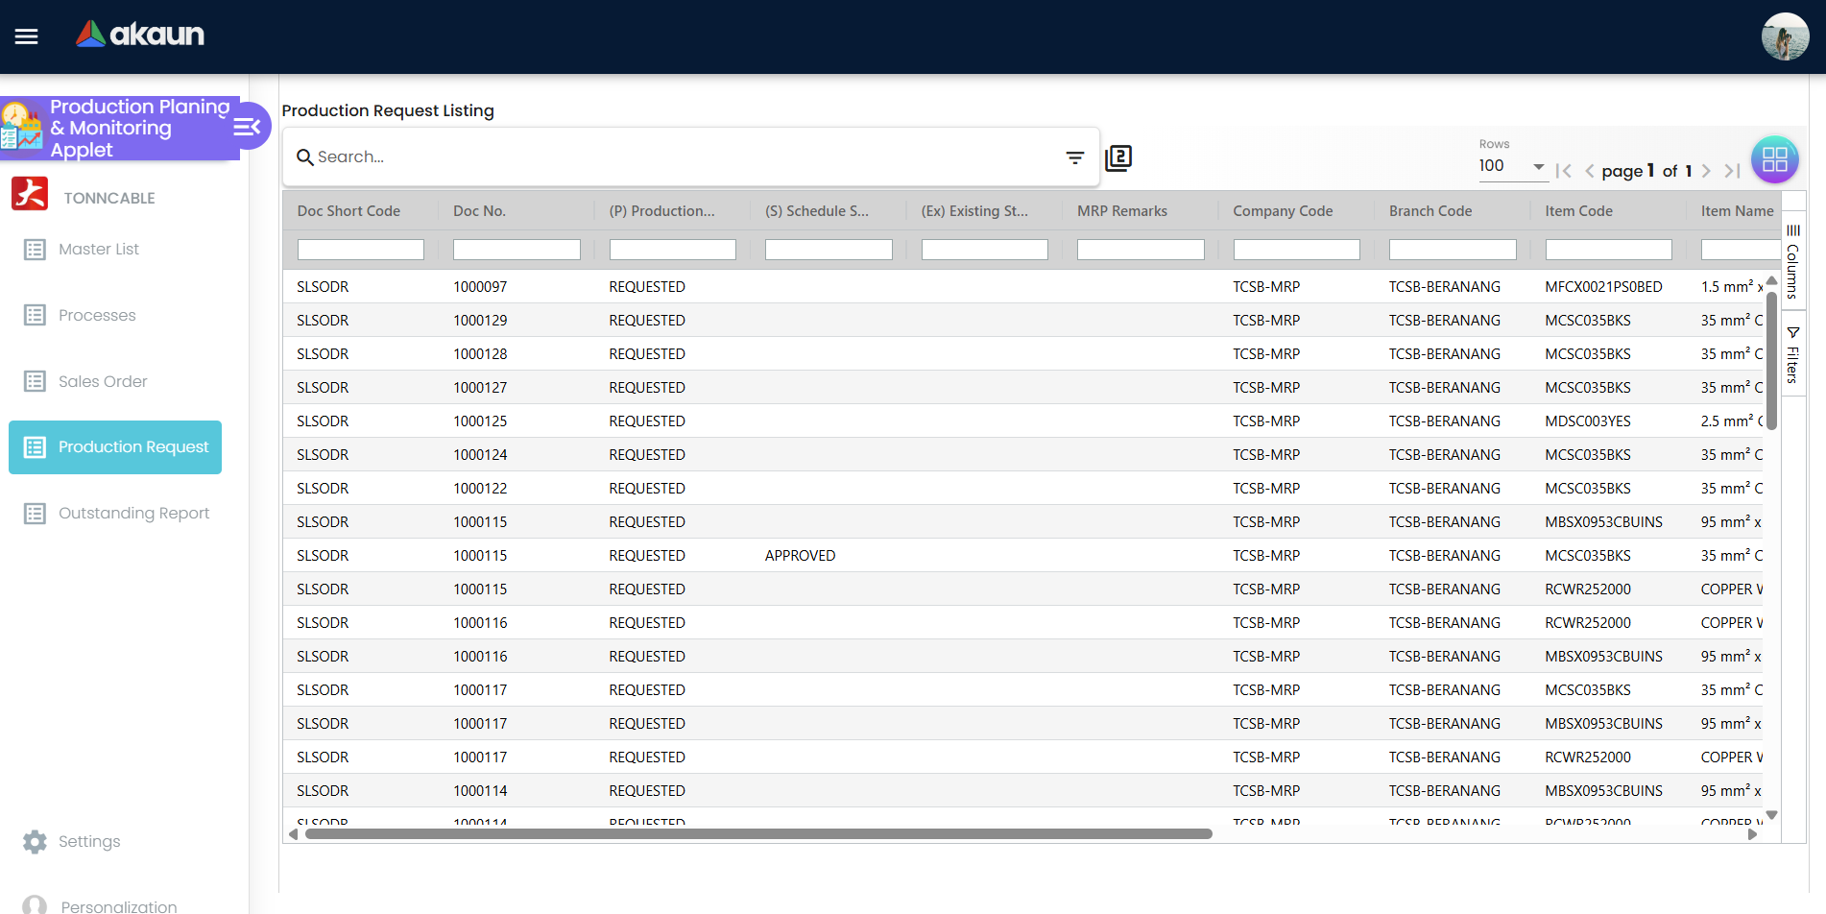Expand the Filters side panel

(x=1793, y=350)
